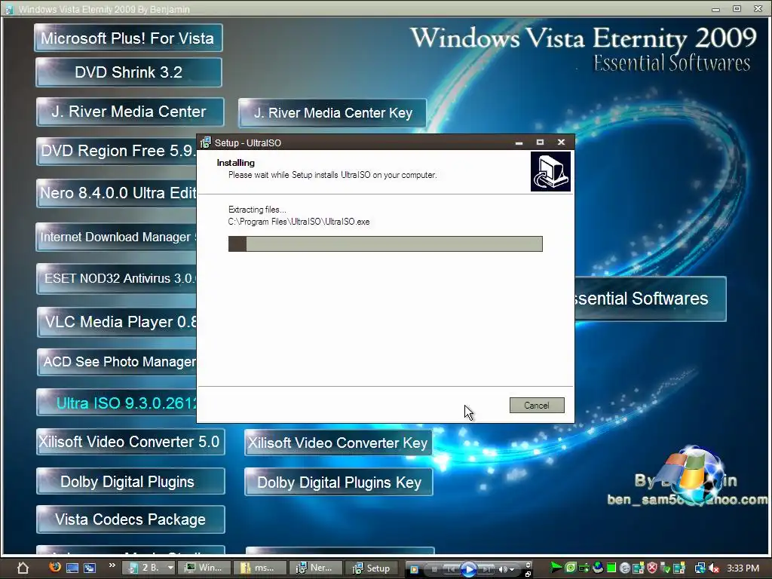772x579 pixels.
Task: Click the media player library icon in taskbar
Action: (x=414, y=569)
